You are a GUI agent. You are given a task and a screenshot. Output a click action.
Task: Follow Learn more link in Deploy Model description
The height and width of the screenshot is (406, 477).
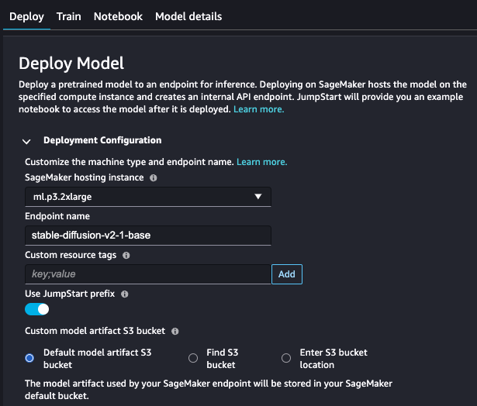[x=258, y=109]
